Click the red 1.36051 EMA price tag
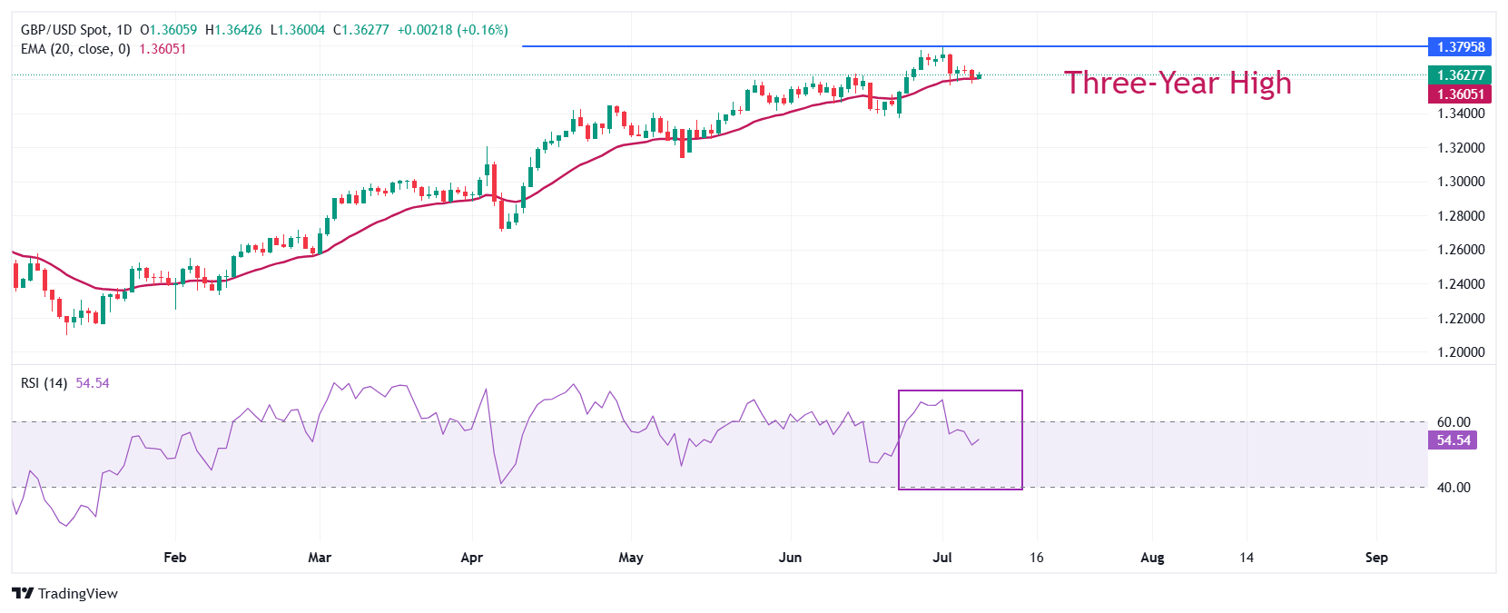The width and height of the screenshot is (1508, 613). [x=1460, y=94]
